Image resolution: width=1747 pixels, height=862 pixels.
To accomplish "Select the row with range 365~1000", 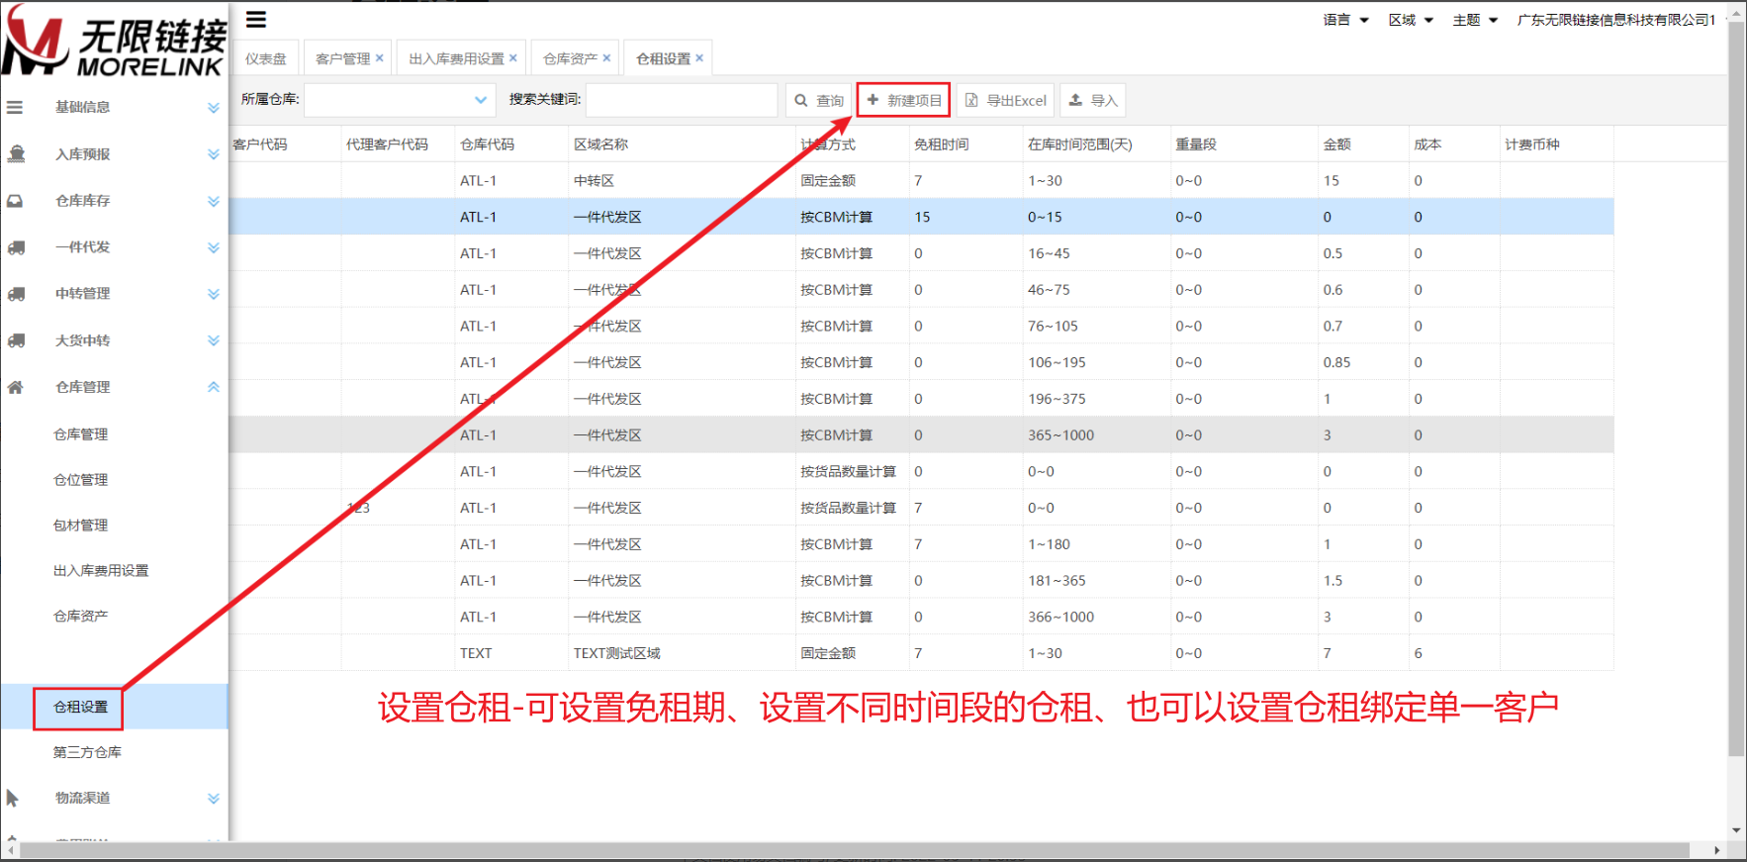I will [x=921, y=435].
